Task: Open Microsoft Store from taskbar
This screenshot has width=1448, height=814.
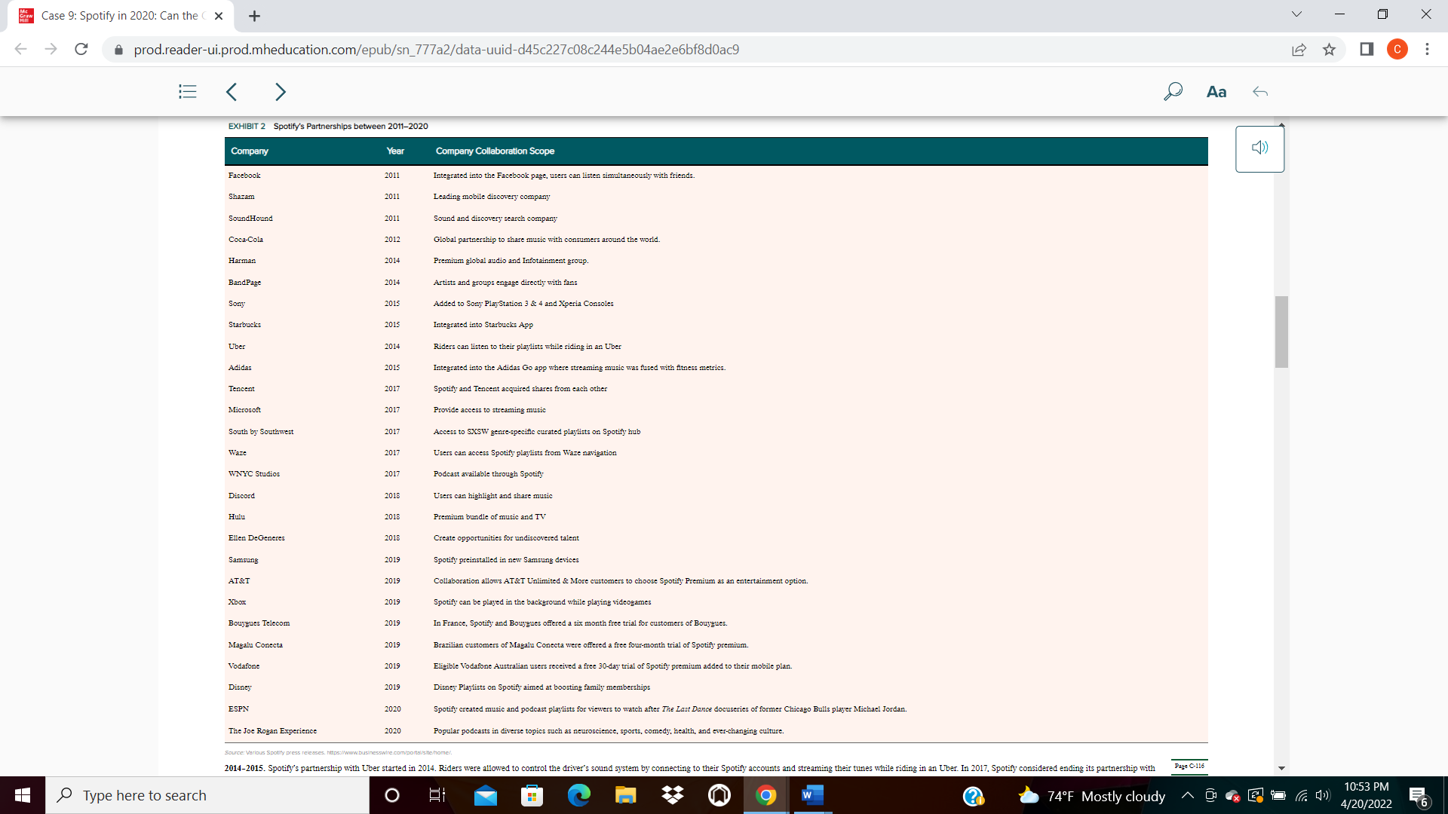Action: pos(532,795)
